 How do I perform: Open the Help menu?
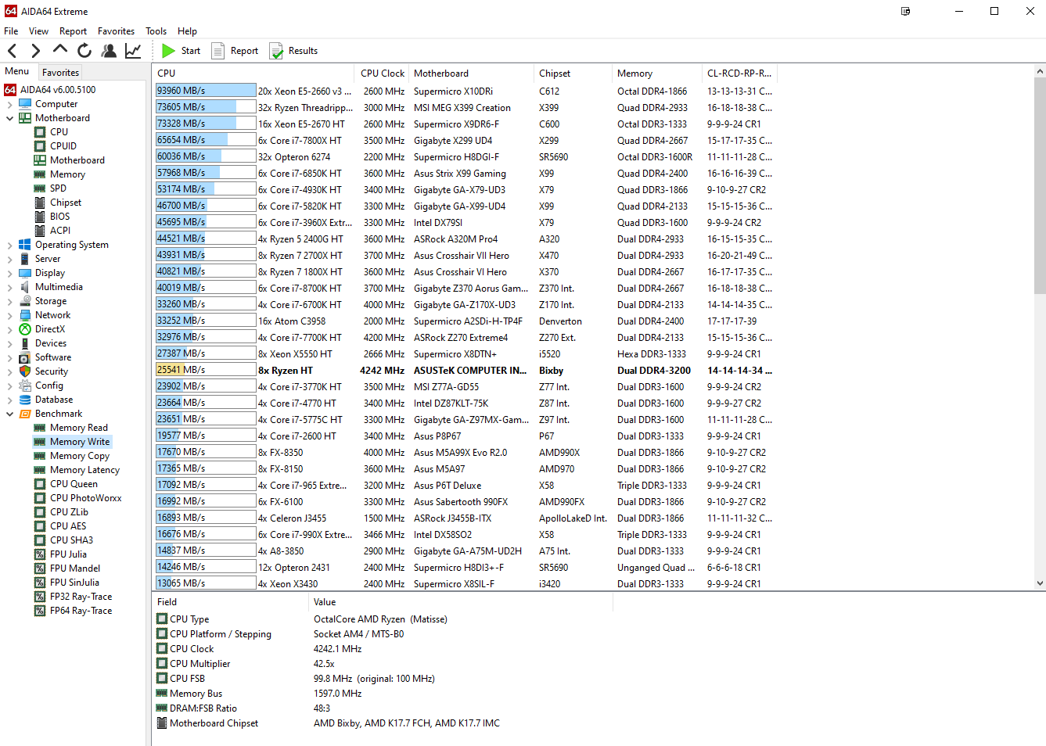(187, 31)
